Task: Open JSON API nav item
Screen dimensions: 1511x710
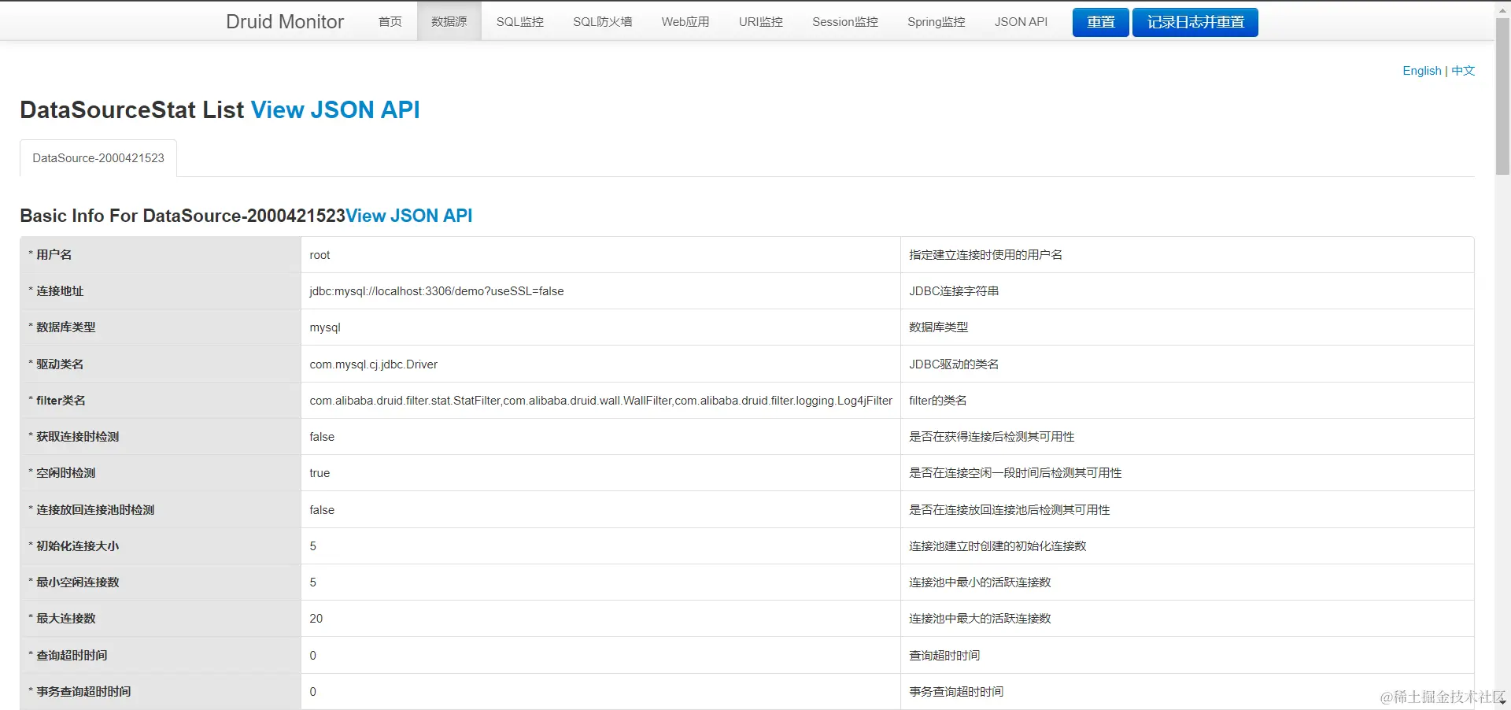Action: pos(1021,22)
